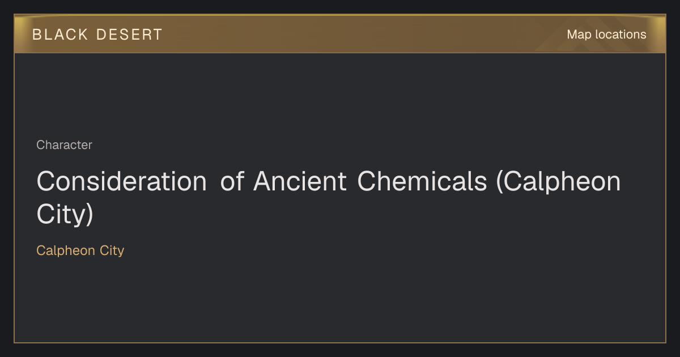The height and width of the screenshot is (357, 680).
Task: Click the gold header banner center
Action: pyautogui.click(x=340, y=34)
